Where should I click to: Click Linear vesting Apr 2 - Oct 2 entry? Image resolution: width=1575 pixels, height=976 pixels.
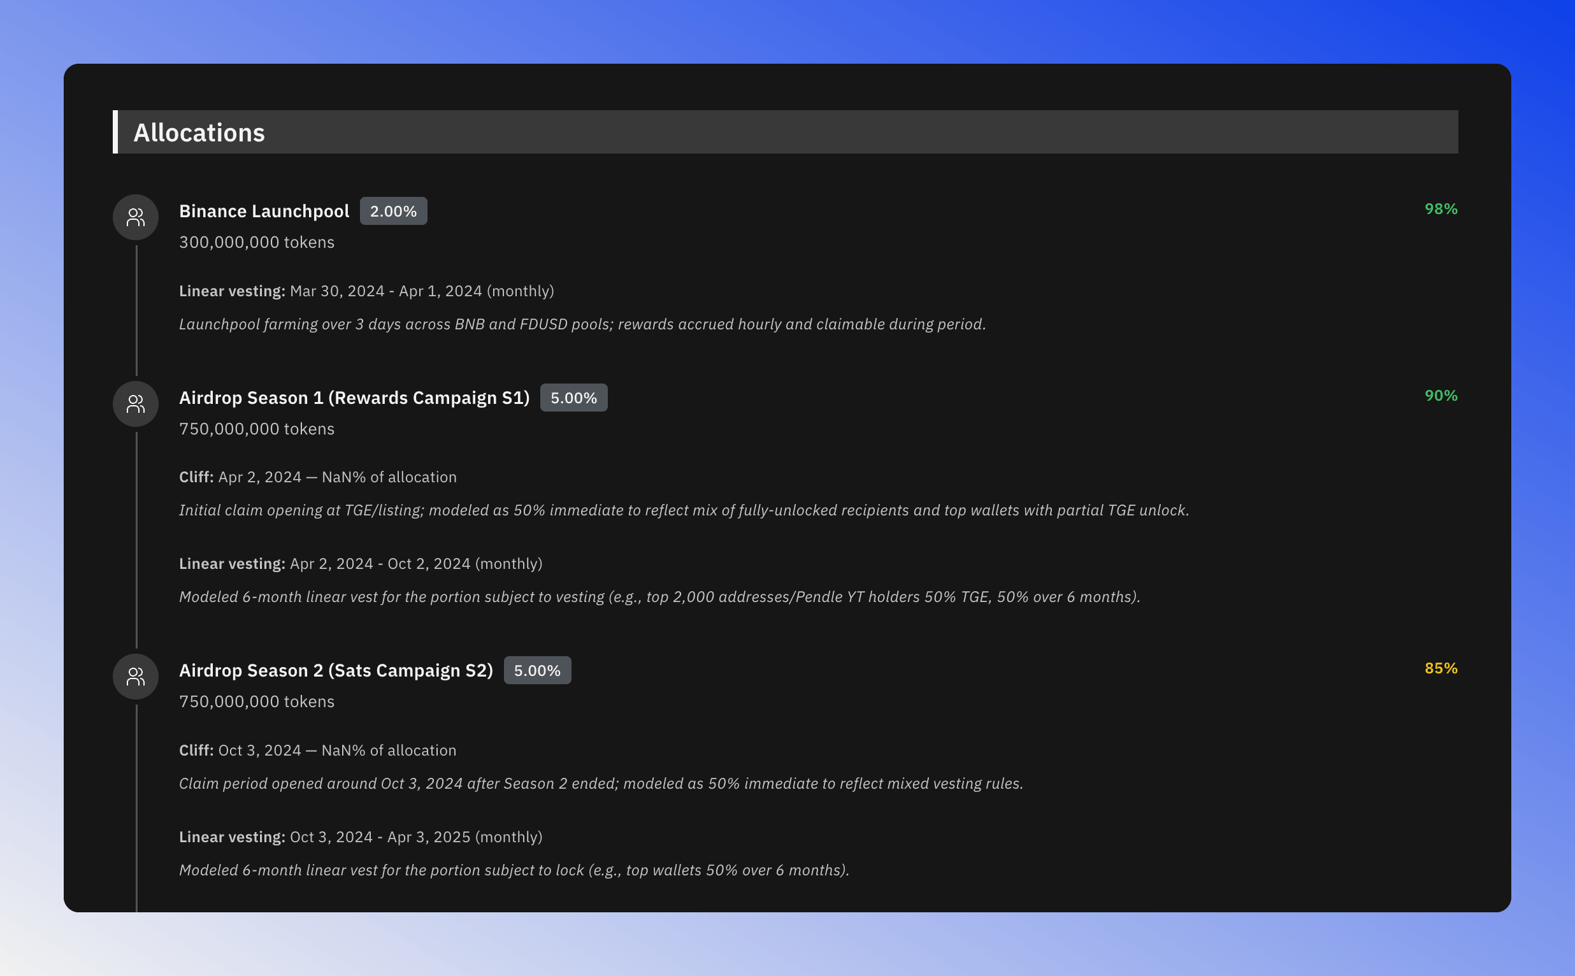point(360,564)
